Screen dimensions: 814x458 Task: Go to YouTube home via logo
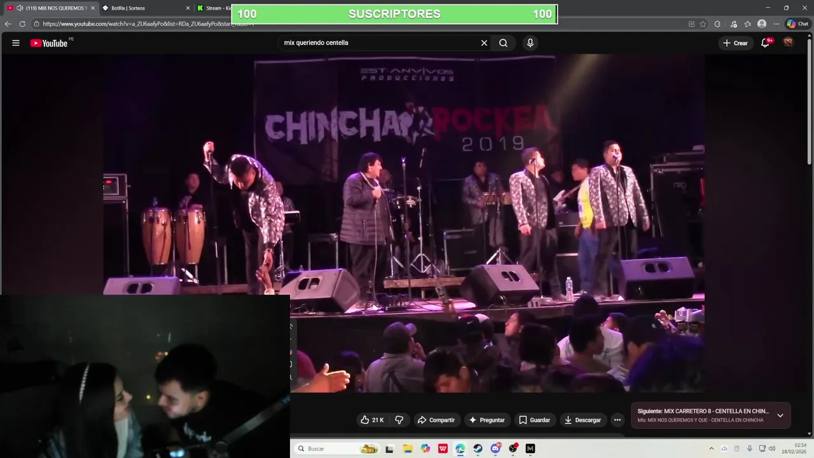coord(49,43)
